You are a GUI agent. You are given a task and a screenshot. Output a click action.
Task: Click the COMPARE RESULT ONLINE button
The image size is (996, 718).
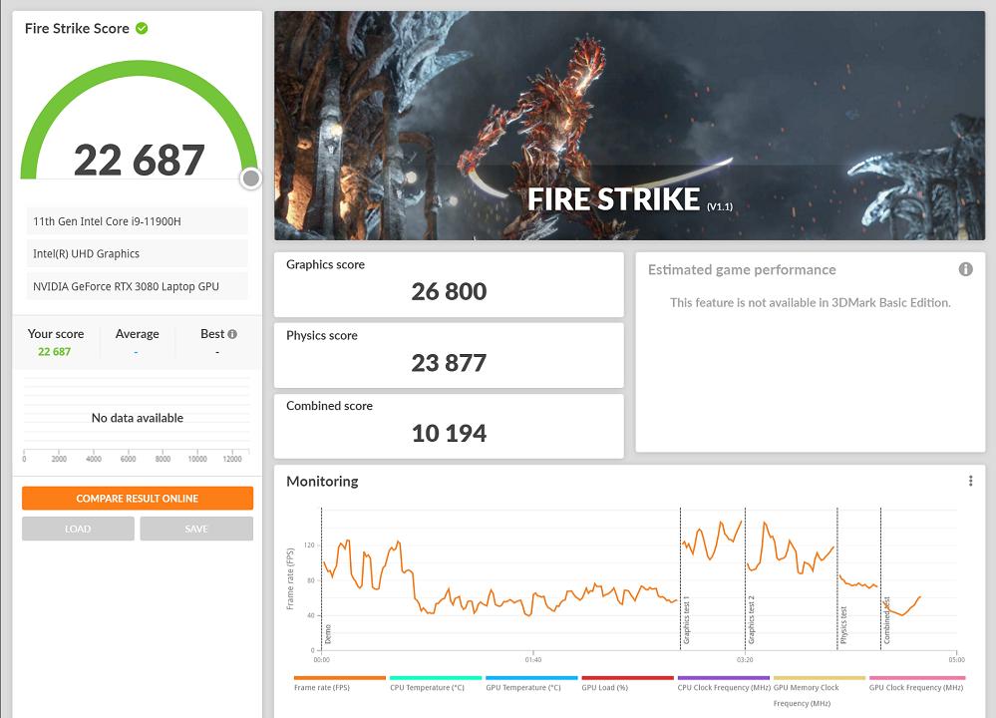point(138,499)
